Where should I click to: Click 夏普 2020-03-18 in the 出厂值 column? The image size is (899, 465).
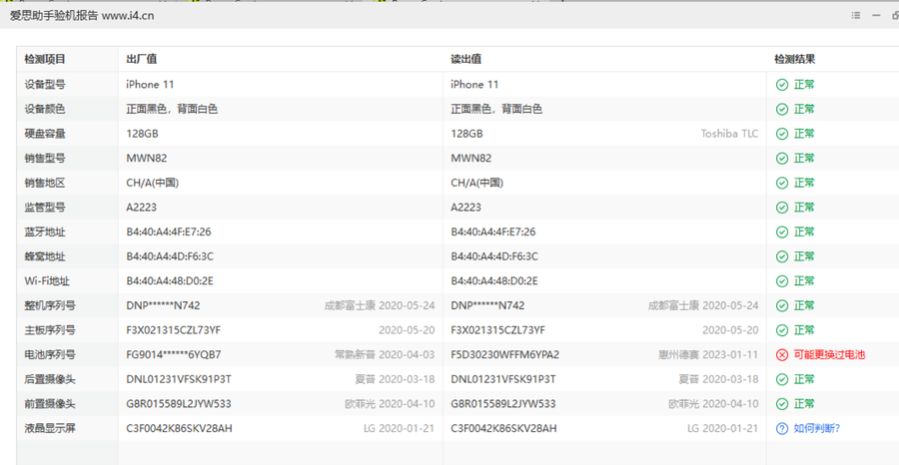[395, 379]
